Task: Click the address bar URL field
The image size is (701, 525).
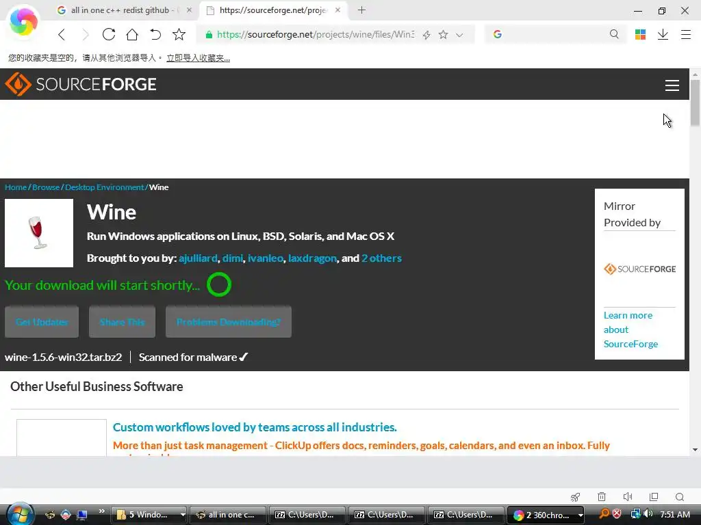Action: [x=315, y=34]
